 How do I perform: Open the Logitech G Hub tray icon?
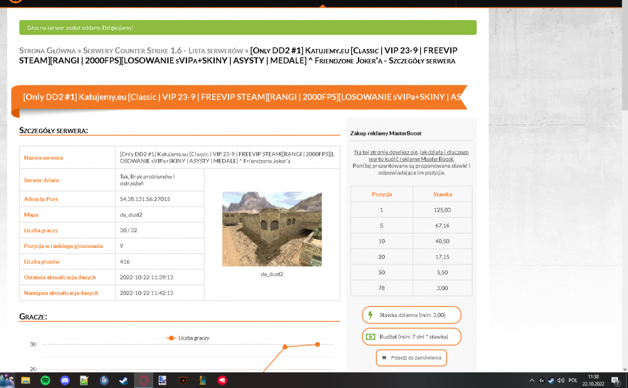[541, 380]
